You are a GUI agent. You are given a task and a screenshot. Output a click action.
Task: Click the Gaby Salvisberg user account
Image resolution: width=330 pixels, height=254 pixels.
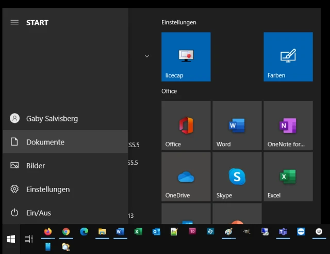(52, 118)
